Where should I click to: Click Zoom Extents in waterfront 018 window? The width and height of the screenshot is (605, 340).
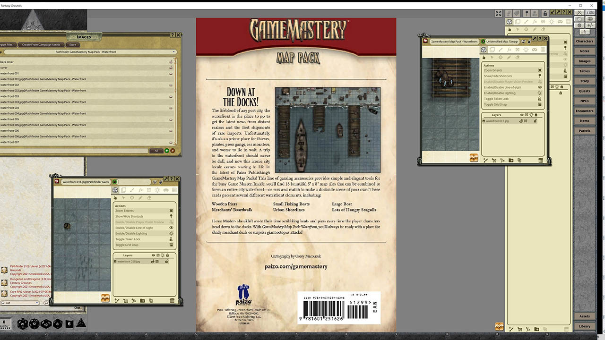144,211
